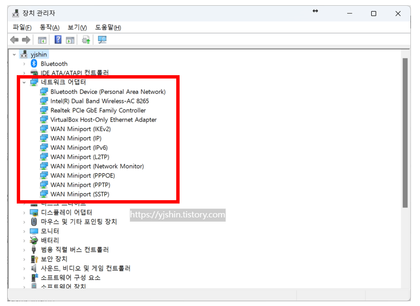
Task: Collapse the 네트워크 어댑터 category
Action: 24,82
